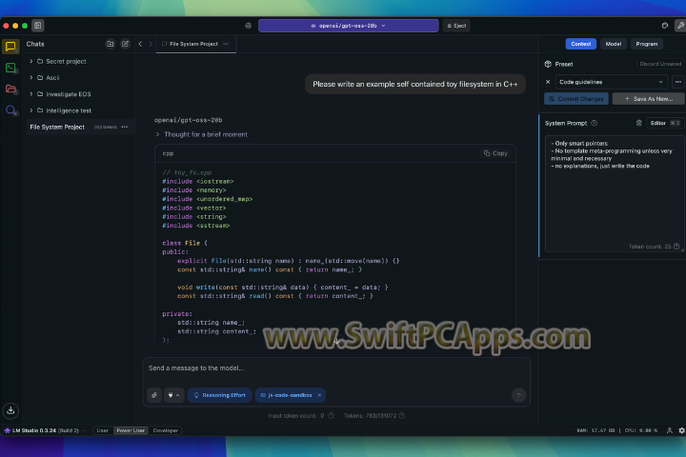Select User mode
This screenshot has width=686, height=457.
click(x=102, y=430)
